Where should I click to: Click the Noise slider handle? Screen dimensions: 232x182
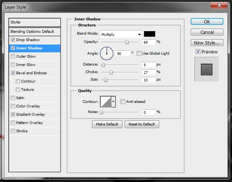[x=101, y=112]
